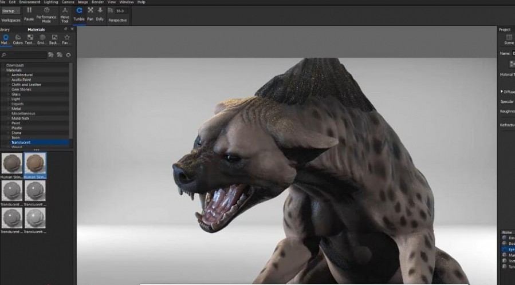Open the Scene tab in Project panel
Image resolution: width=515 pixels, height=285 pixels.
point(509,39)
